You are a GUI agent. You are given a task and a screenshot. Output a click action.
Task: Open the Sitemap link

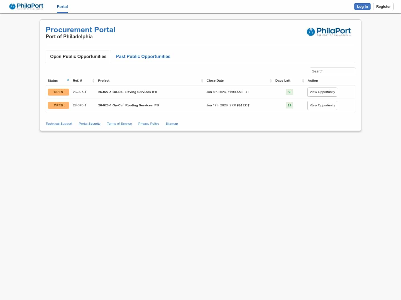[172, 124]
